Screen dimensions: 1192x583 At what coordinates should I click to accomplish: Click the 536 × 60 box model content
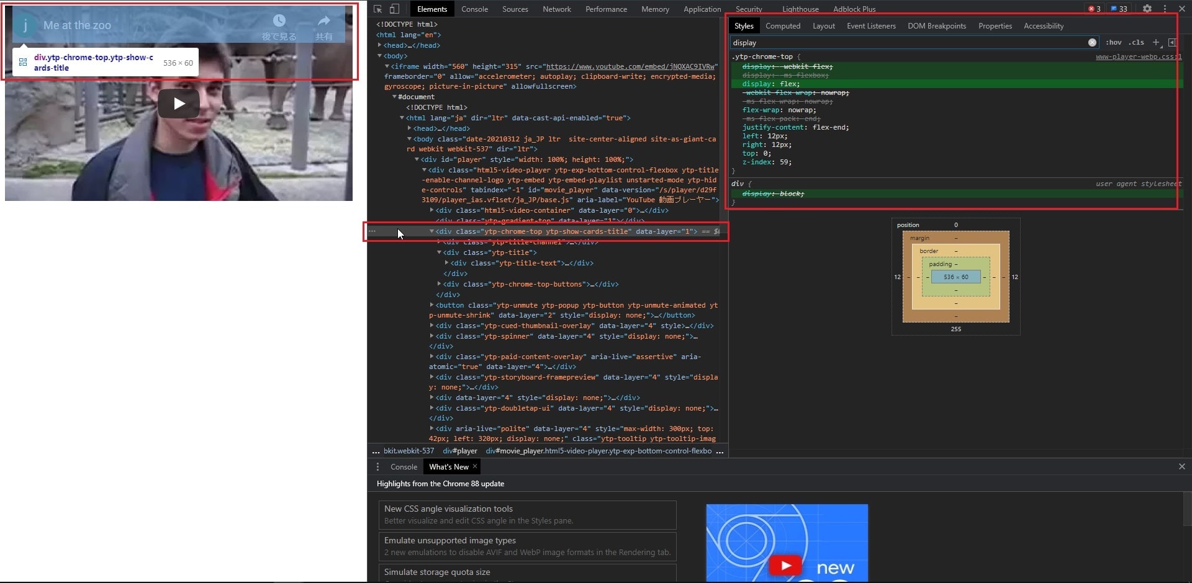point(955,277)
